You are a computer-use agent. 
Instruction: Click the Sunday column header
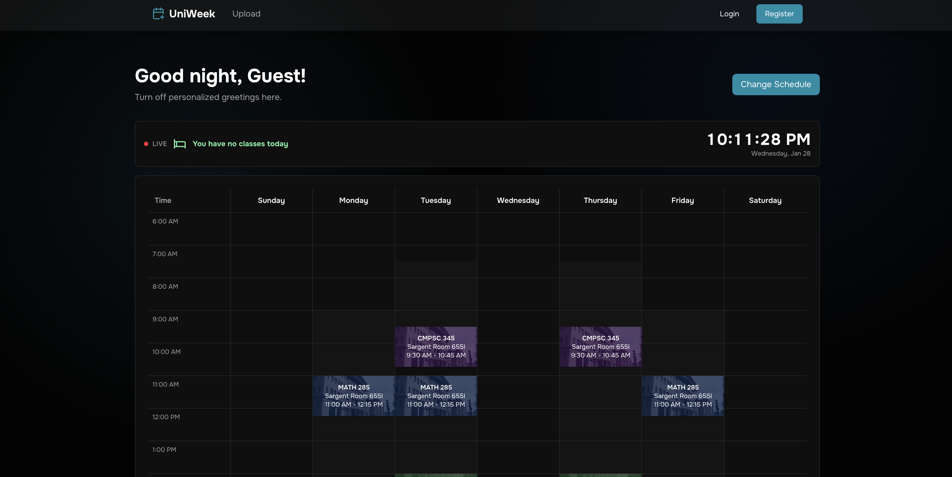271,201
